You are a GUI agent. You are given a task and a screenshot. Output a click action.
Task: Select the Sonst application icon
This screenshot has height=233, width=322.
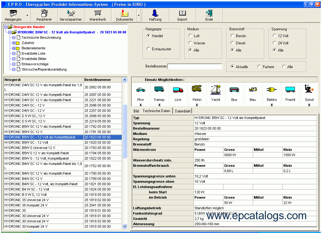coord(309,89)
